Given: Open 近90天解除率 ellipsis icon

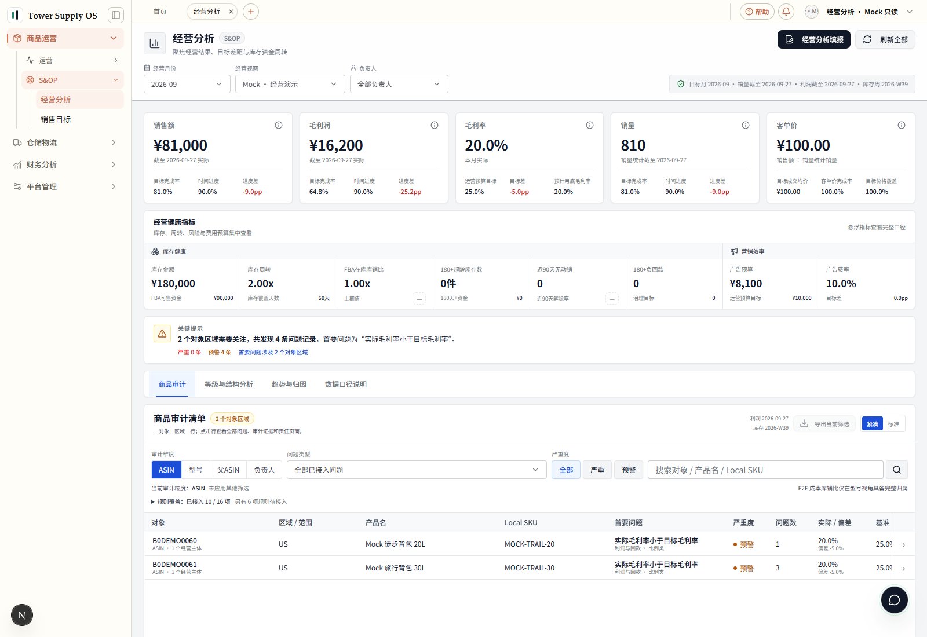Looking at the screenshot, I should pos(612,298).
